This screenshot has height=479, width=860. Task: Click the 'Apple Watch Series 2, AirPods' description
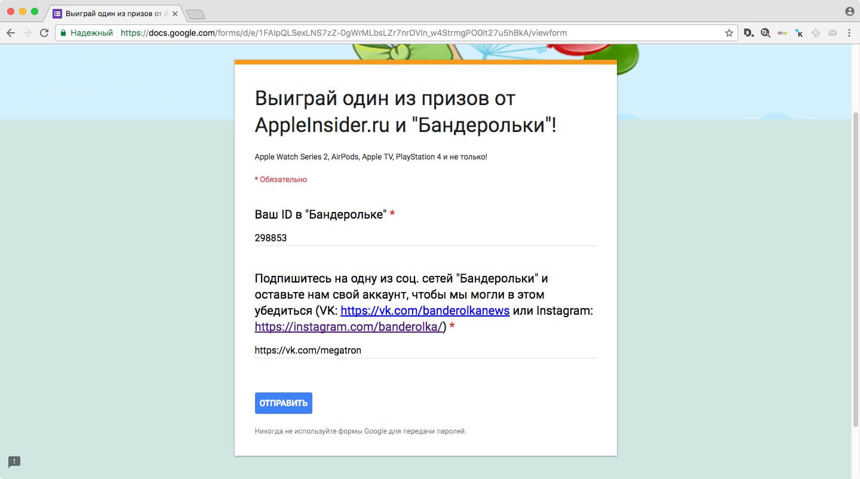[x=371, y=157]
